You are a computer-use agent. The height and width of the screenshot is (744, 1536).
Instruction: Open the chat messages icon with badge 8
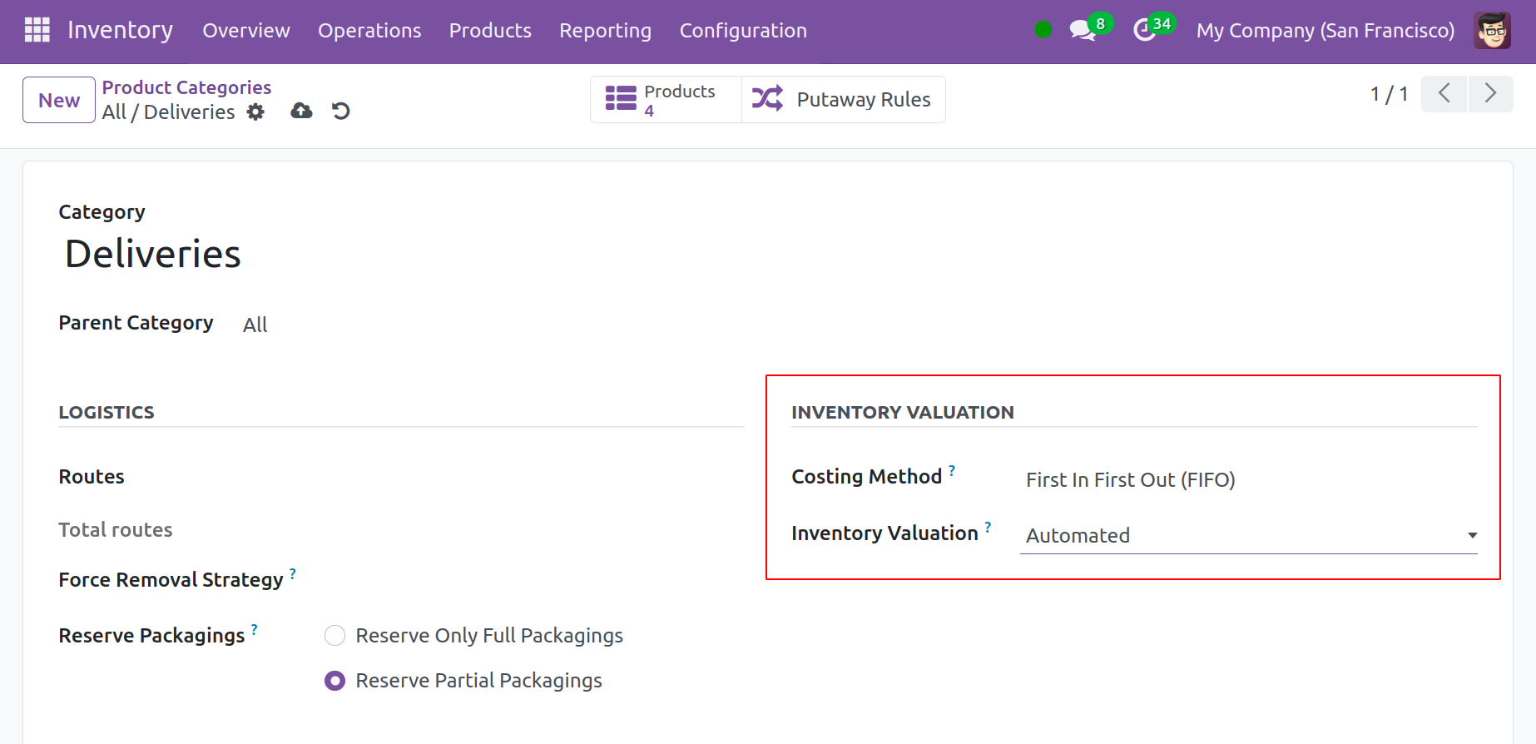1082,31
